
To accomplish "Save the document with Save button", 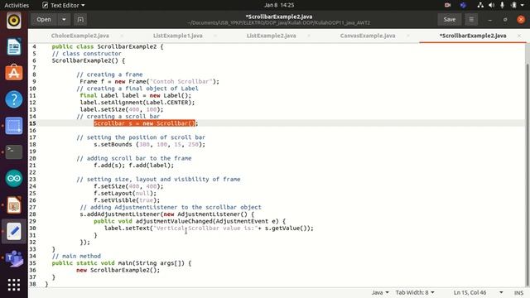I will [x=449, y=20].
